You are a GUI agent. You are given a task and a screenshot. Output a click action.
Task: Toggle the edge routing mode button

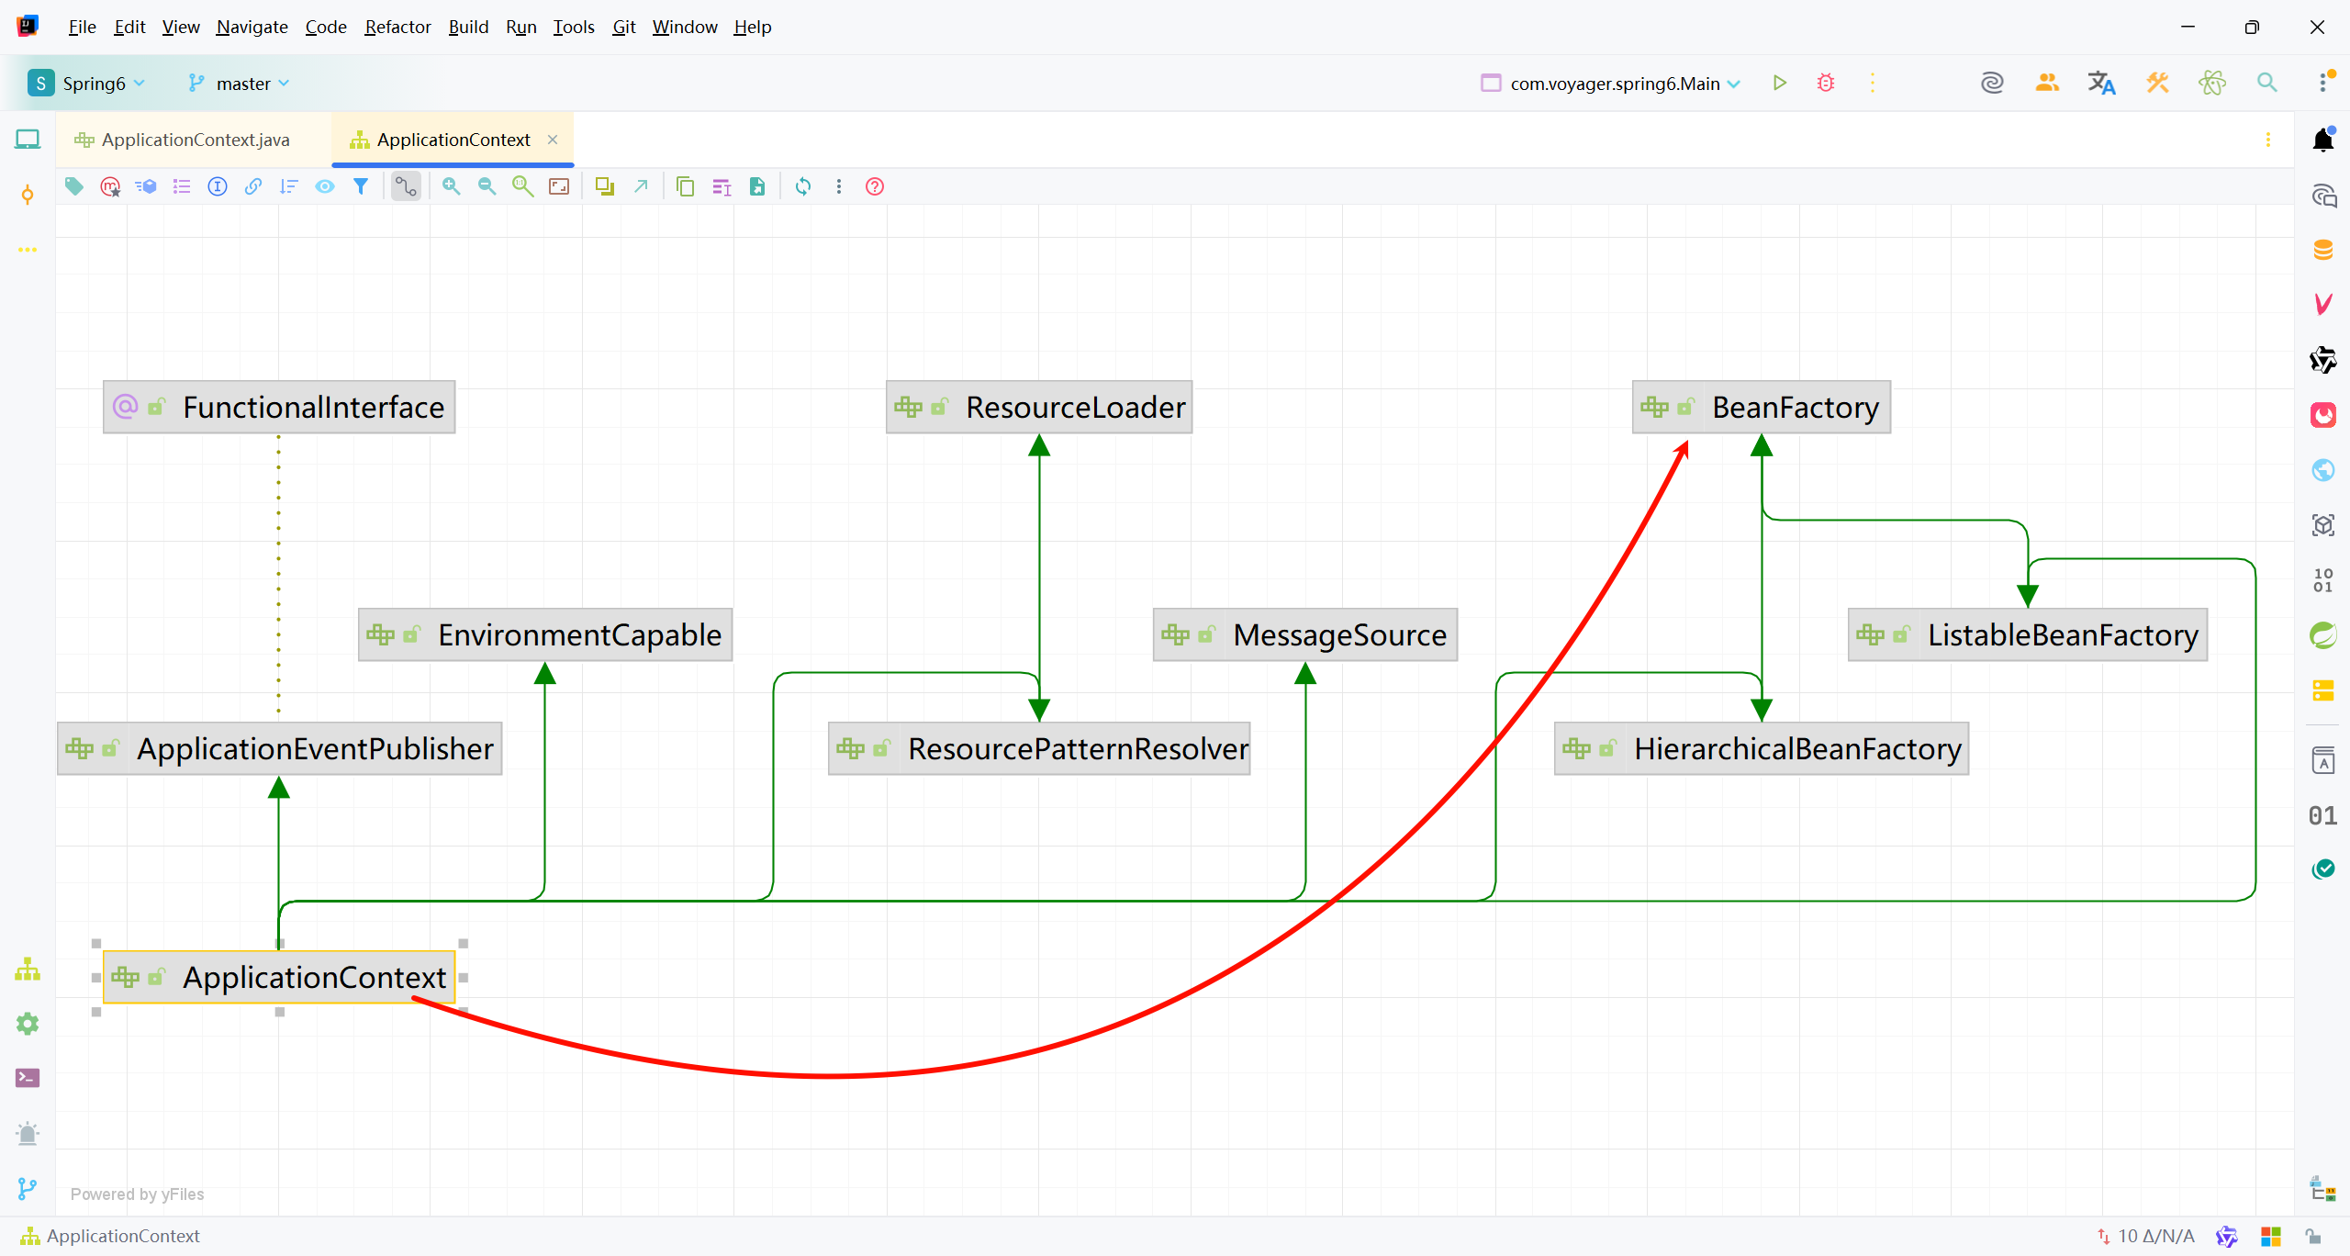406,186
